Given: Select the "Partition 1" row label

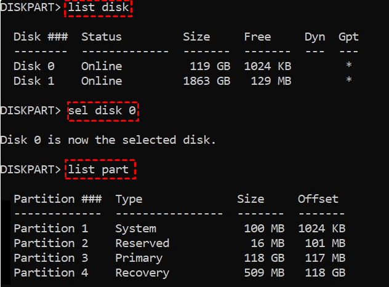Looking at the screenshot, I should (x=51, y=228).
